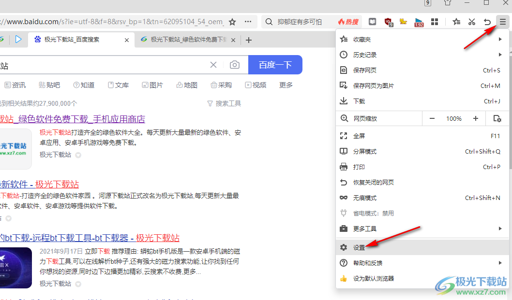Open the 更多 category dropdown on Baidu
The height and width of the screenshot is (300, 512).
click(x=286, y=85)
